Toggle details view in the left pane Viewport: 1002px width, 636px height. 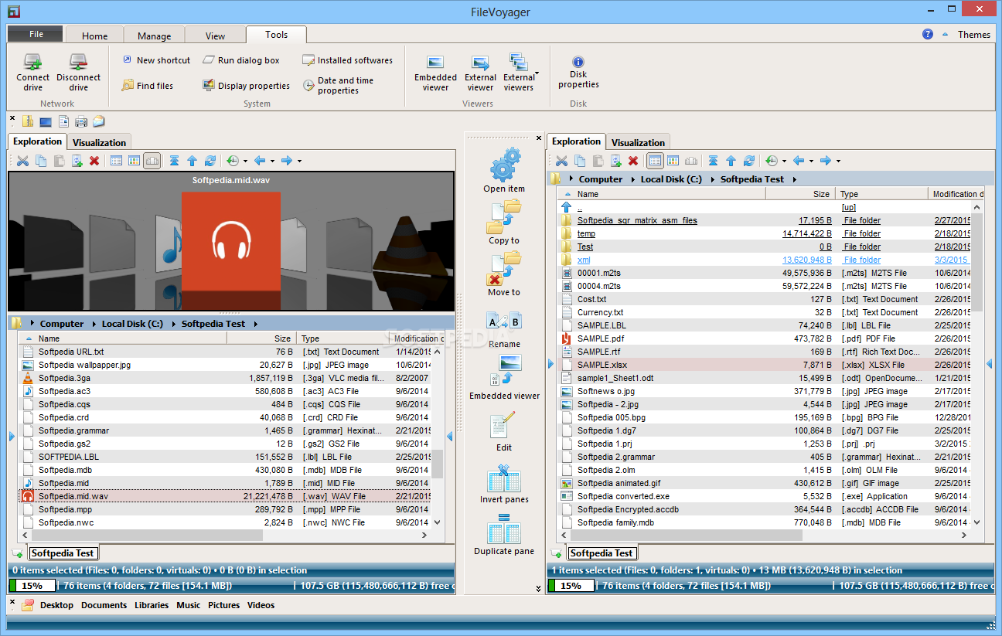[118, 160]
